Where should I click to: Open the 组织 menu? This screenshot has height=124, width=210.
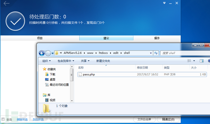coord(47,61)
